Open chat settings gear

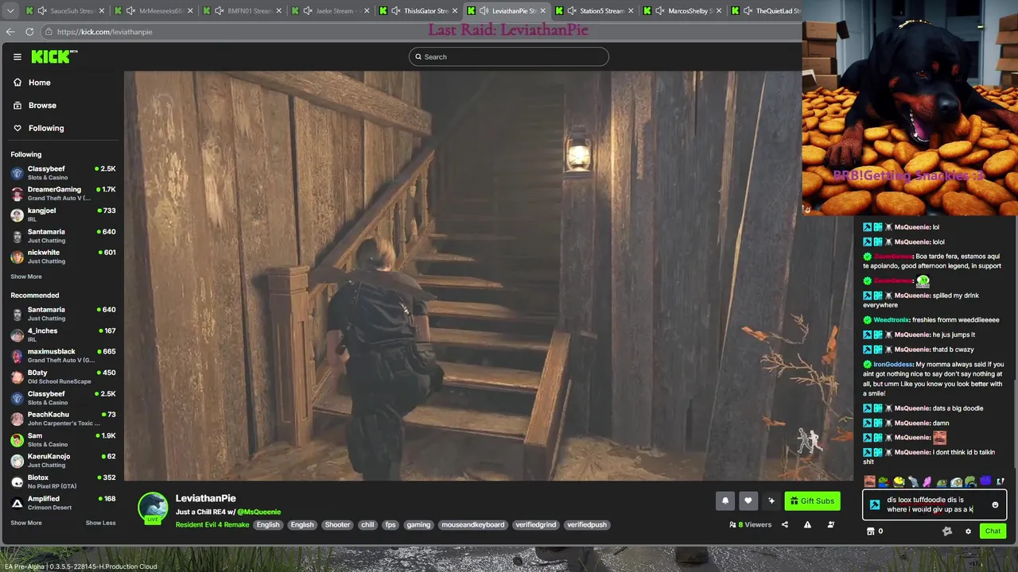pyautogui.click(x=968, y=531)
